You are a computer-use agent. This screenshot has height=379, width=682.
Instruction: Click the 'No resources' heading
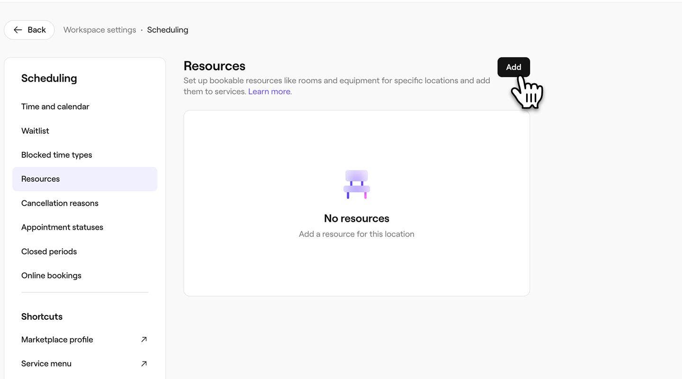click(x=357, y=218)
